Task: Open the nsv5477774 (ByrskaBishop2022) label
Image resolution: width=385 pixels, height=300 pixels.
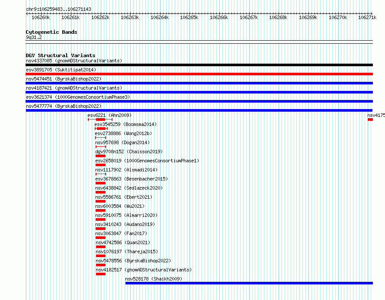Action: [64, 106]
